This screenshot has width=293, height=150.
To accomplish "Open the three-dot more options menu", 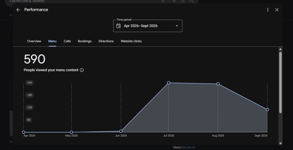I will [x=268, y=10].
